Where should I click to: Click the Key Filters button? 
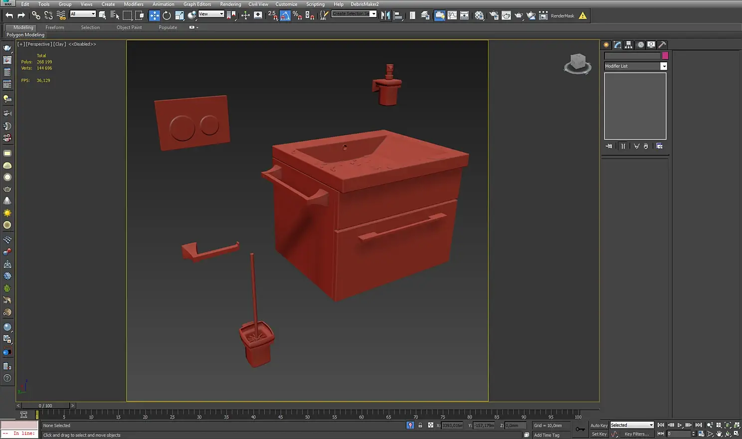636,434
